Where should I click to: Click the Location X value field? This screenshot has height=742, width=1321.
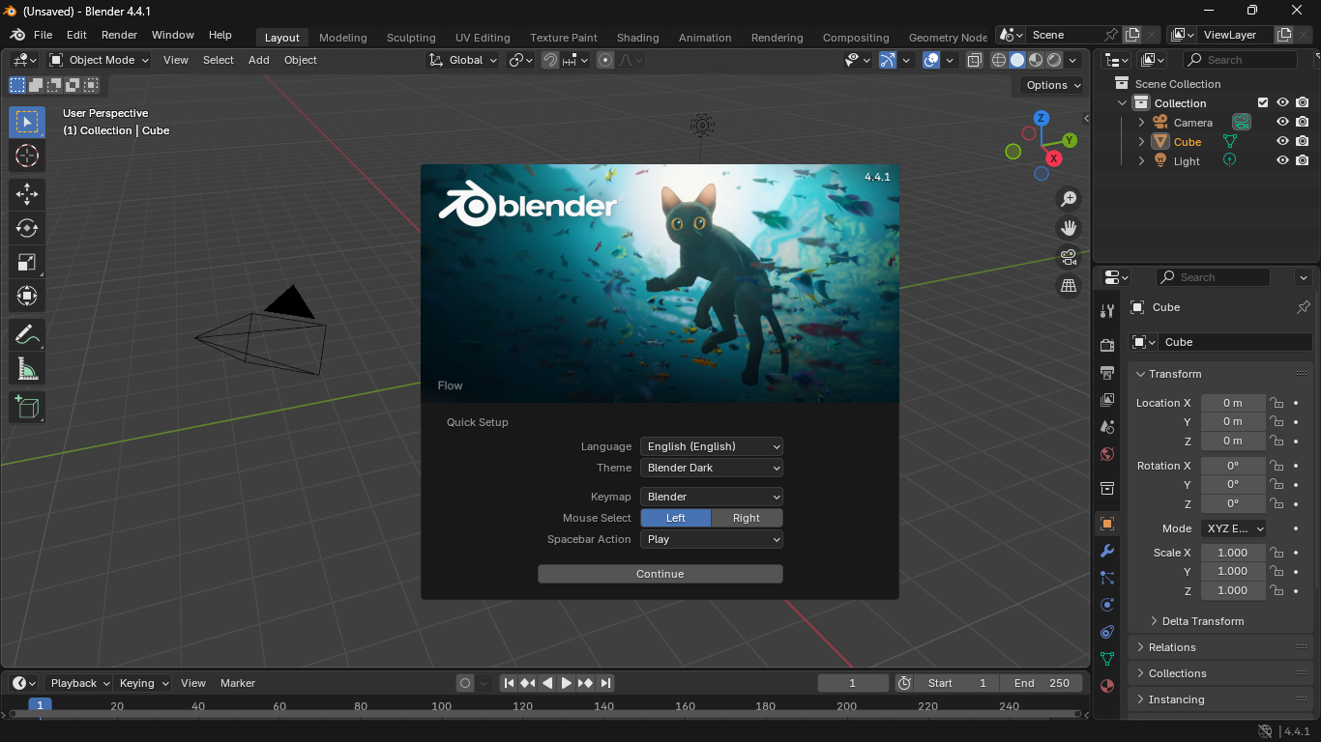[1232, 403]
